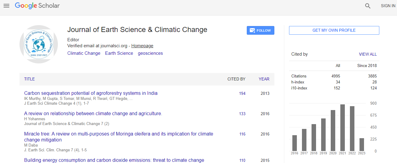Sort publications by Cited By column

coord(236,79)
